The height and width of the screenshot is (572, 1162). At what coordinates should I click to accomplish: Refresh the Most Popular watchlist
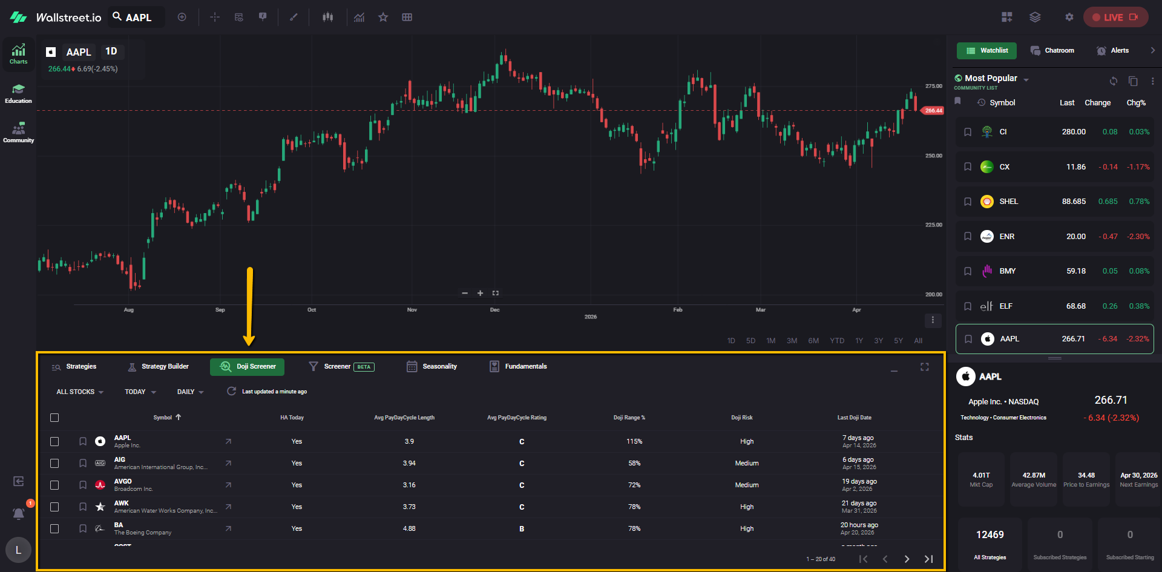click(1113, 81)
